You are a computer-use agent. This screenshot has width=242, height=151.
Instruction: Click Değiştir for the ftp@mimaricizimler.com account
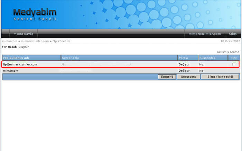[x=184, y=64]
